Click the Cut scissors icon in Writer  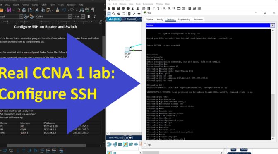point(37,10)
